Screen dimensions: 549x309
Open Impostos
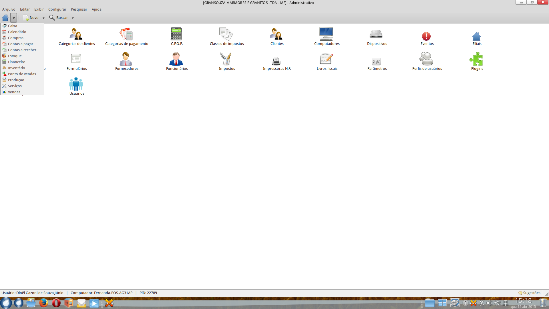[226, 62]
